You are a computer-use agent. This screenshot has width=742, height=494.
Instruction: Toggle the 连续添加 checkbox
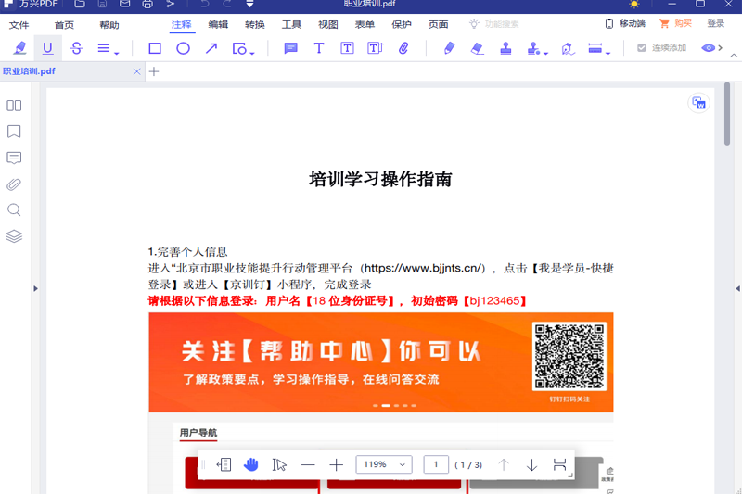point(642,48)
